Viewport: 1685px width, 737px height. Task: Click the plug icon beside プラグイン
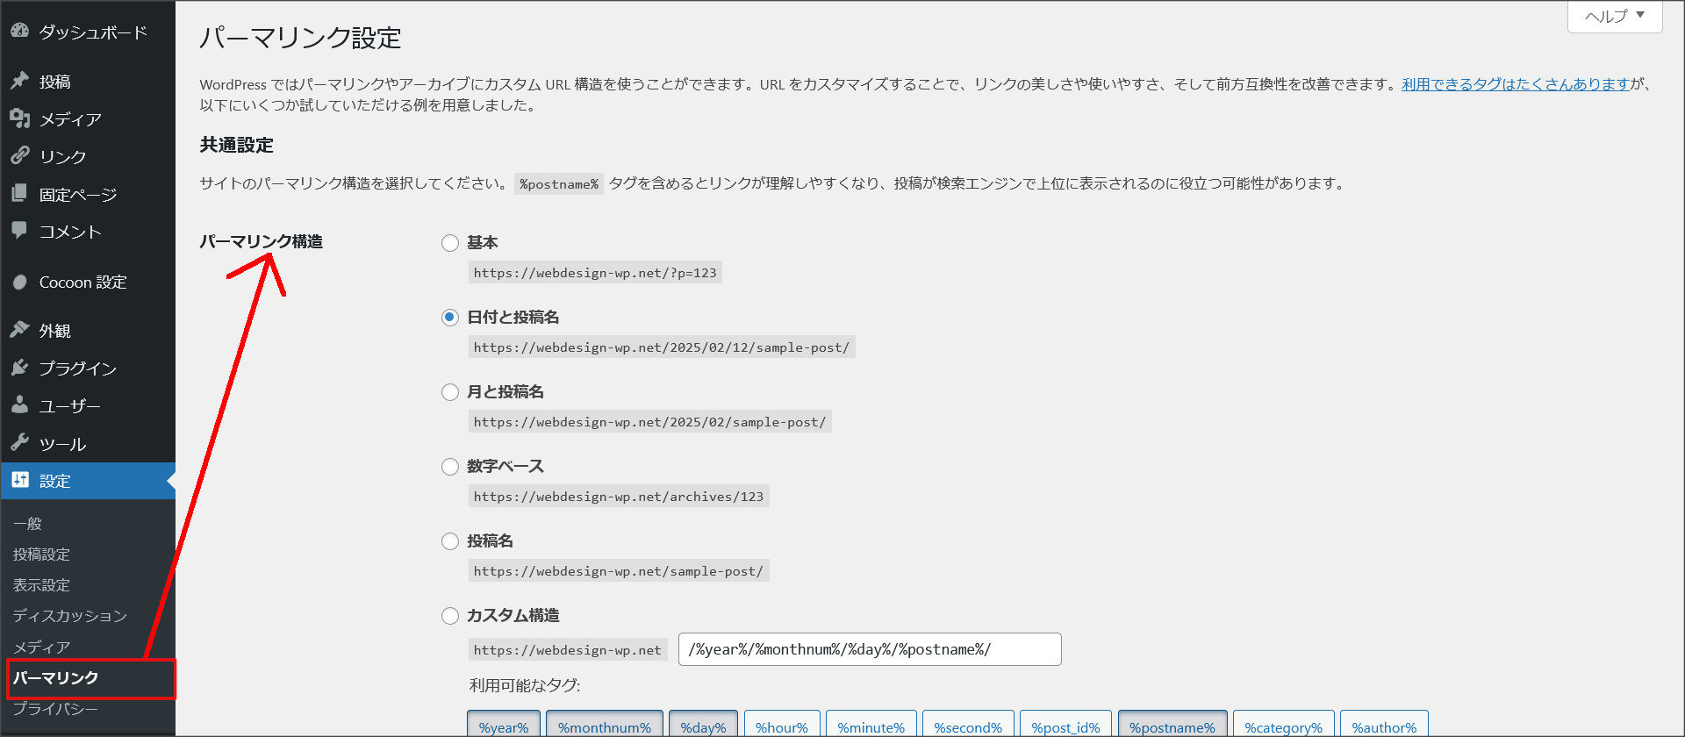coord(20,368)
